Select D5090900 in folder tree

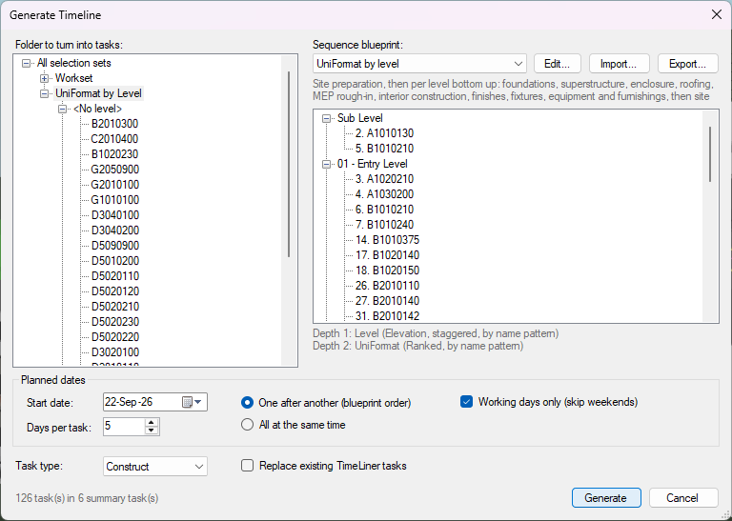114,246
